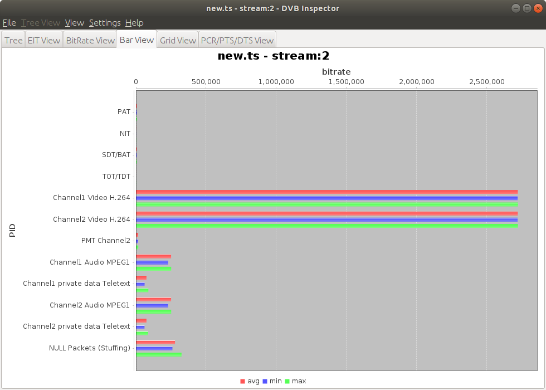
Task: Click the blue min legend swatch
Action: pos(265,381)
